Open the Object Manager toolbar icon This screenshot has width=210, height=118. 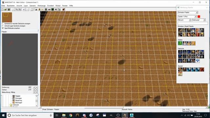tap(56, 10)
